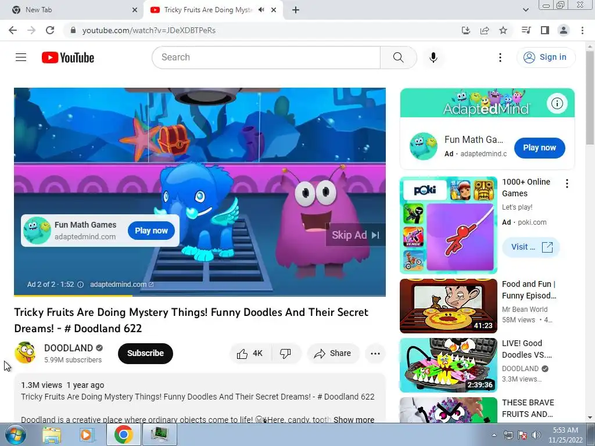Close the New Tab tab
Screen dimensions: 595x446
135,10
